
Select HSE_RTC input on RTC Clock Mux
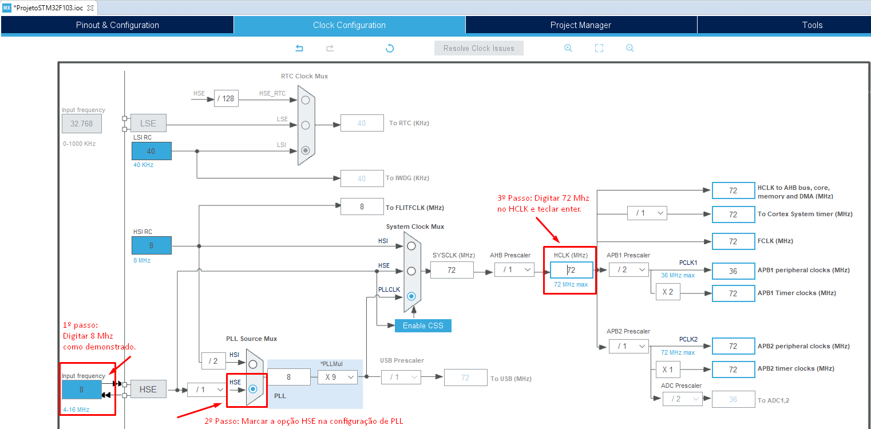point(306,100)
